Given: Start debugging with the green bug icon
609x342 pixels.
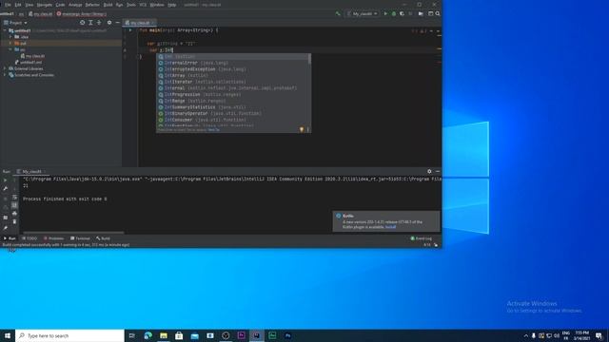Looking at the screenshot, I should point(394,13).
